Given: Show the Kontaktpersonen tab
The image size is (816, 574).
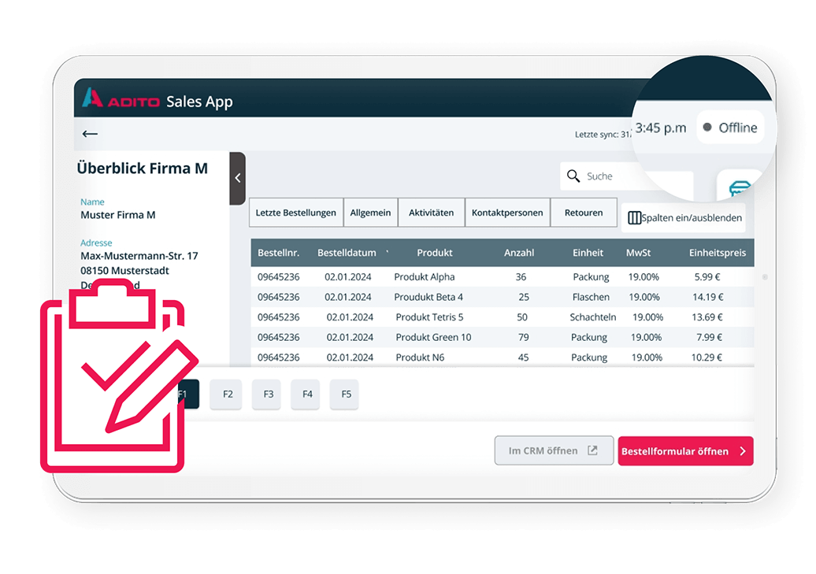Looking at the screenshot, I should (x=507, y=213).
